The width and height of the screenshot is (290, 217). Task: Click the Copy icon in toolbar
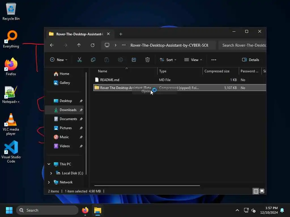tap(93, 60)
